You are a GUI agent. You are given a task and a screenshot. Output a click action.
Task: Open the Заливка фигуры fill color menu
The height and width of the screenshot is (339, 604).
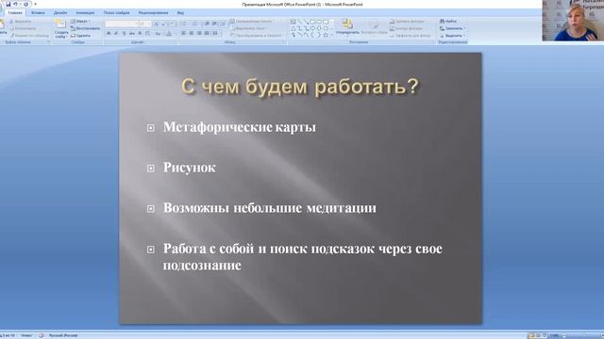pos(407,22)
